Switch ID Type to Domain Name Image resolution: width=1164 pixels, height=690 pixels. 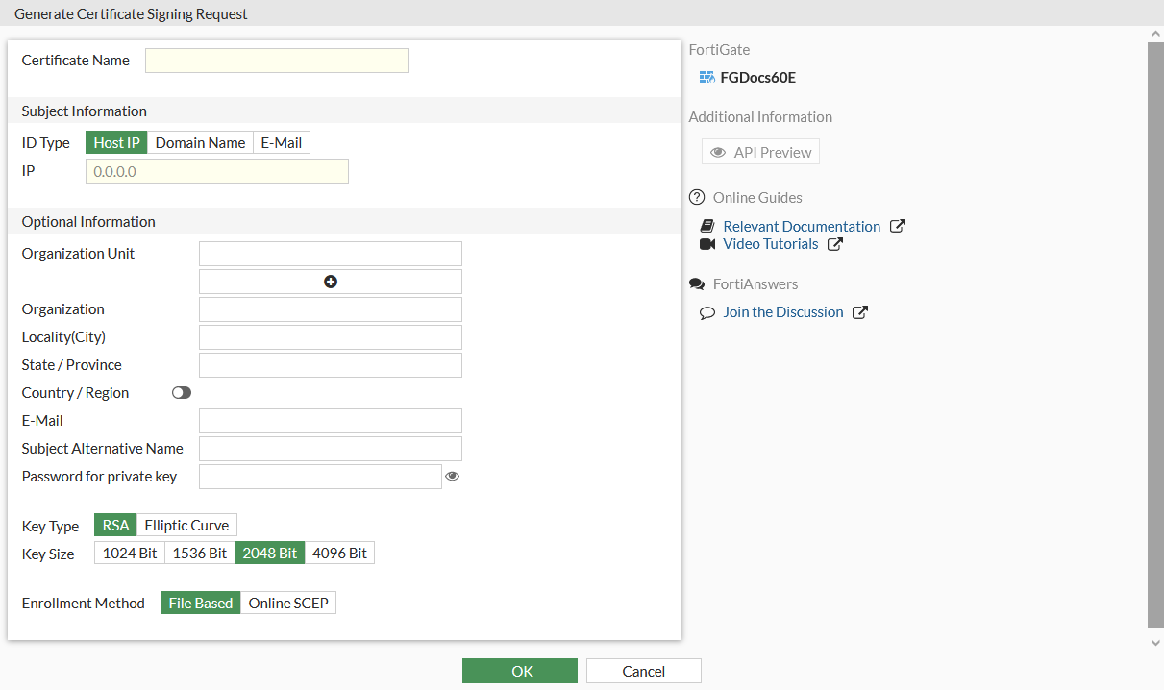200,141
